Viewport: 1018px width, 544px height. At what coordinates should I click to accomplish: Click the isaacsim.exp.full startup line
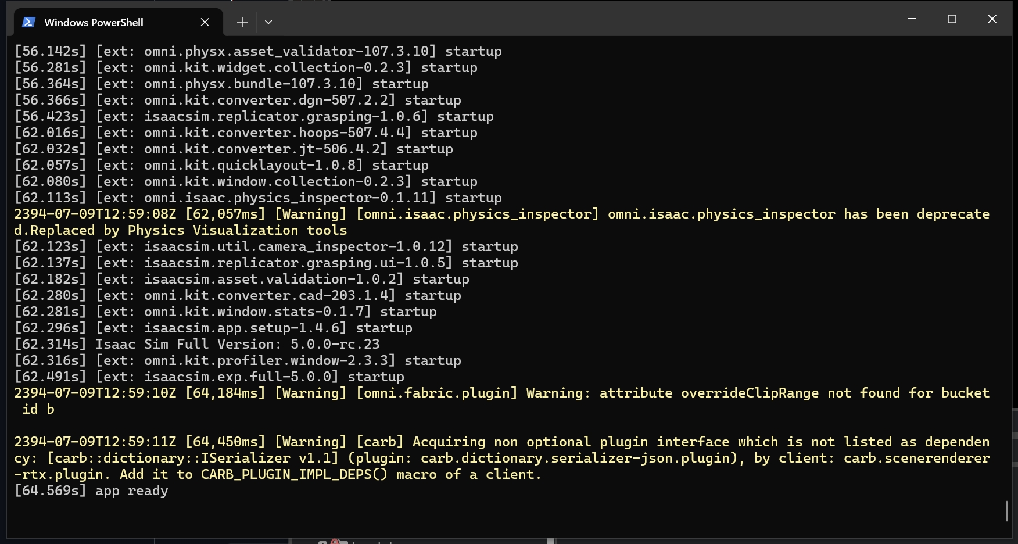coord(209,377)
